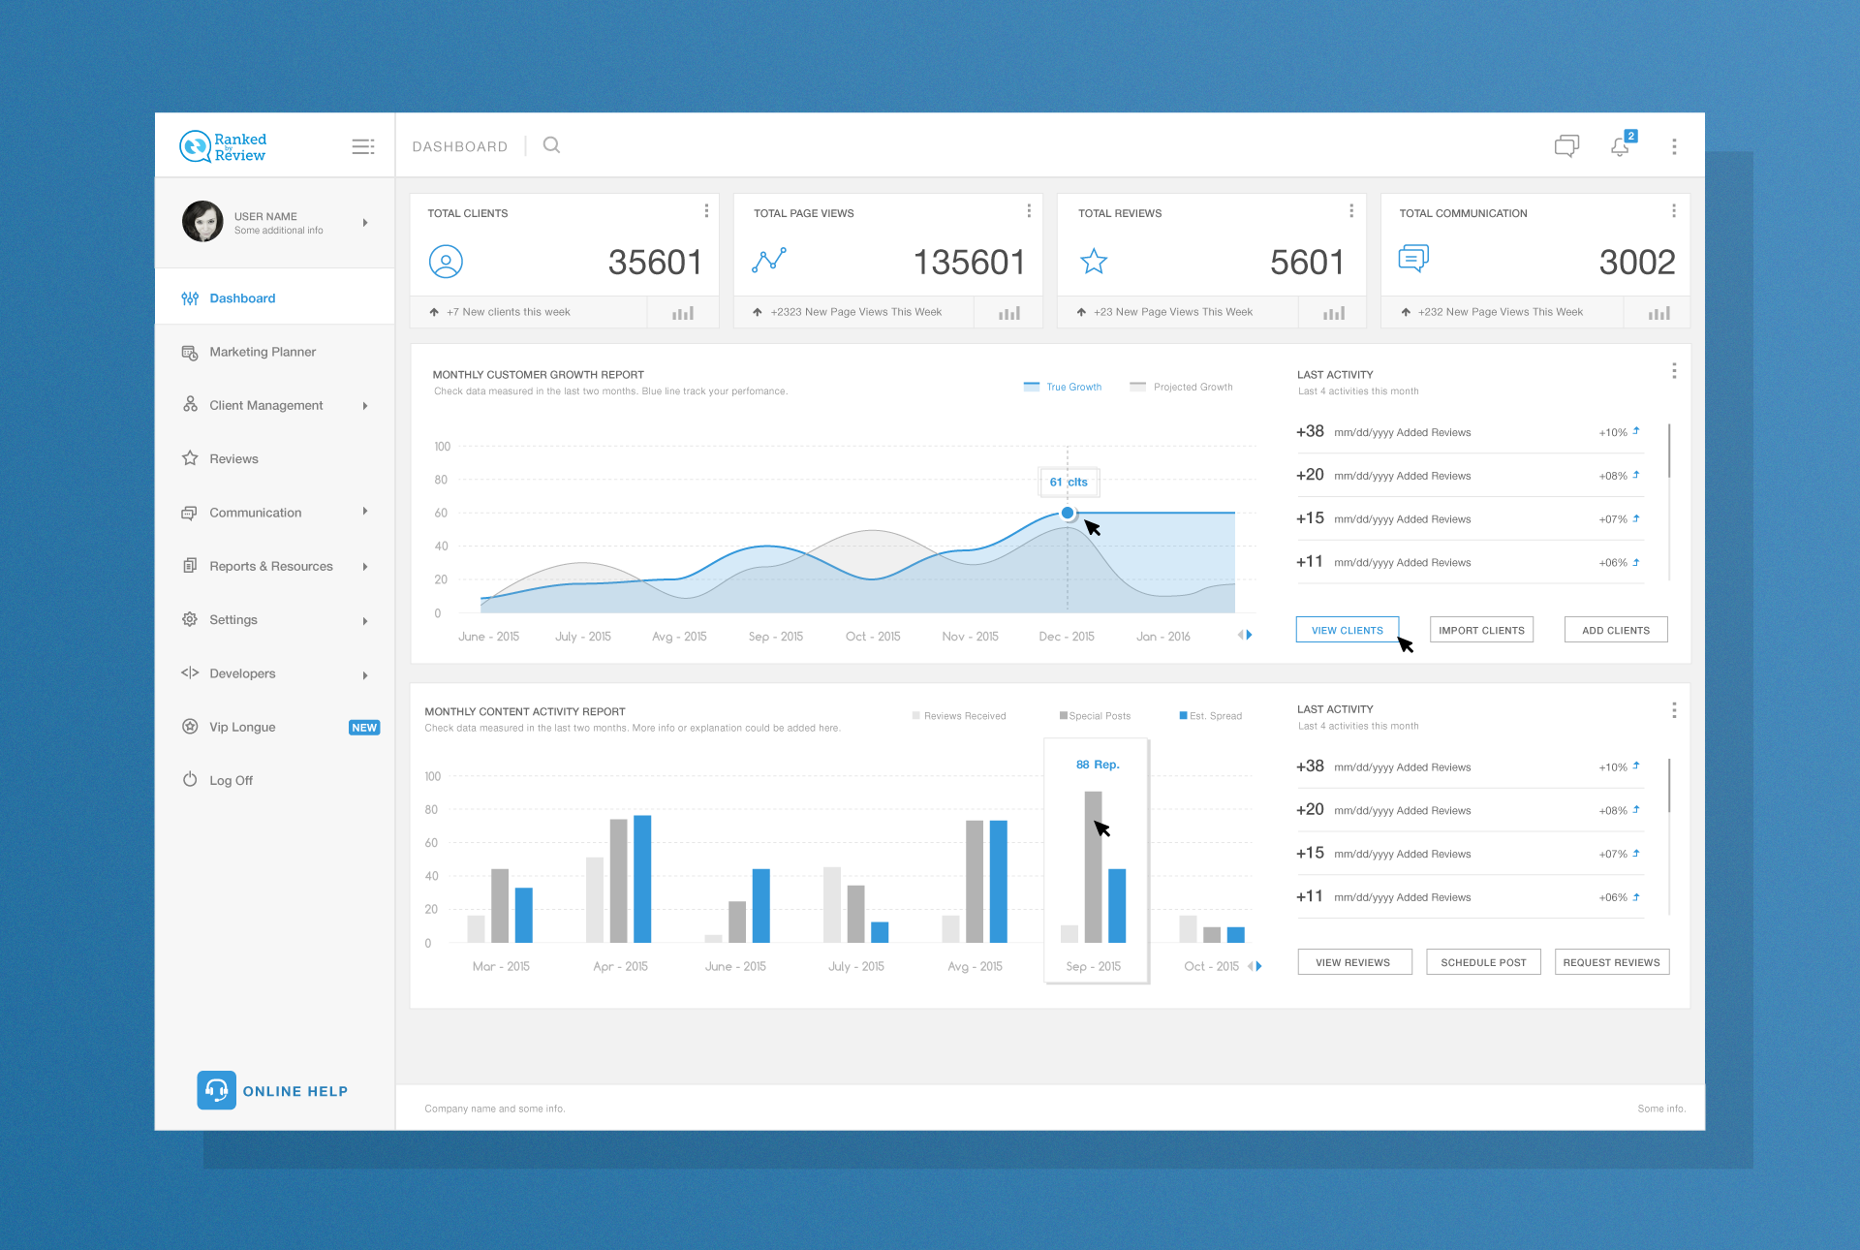This screenshot has height=1250, width=1860.
Task: Expand the user name profile arrow
Action: coord(365,223)
